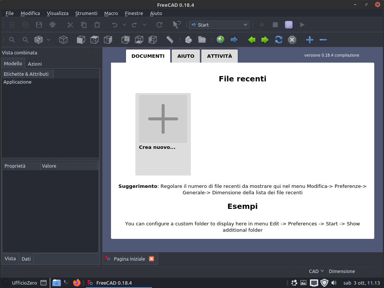The height and width of the screenshot is (288, 384).
Task: Expand the Redo history dropdown arrow
Action: [x=144, y=25]
